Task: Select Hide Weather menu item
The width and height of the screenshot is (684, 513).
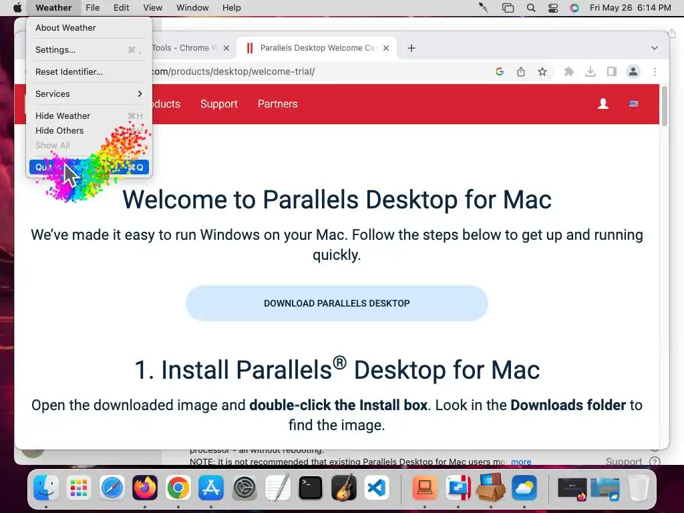Action: pos(89,116)
